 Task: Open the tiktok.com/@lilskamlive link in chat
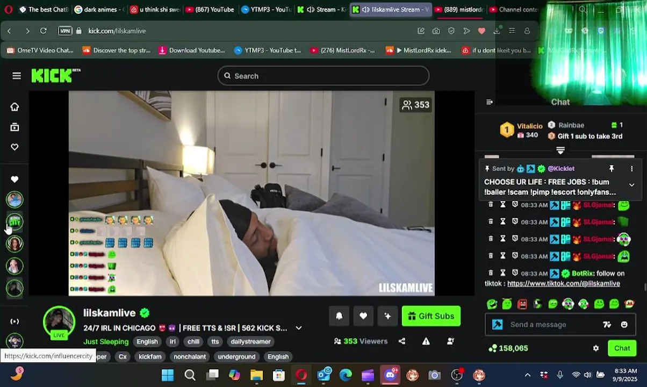[564, 283]
